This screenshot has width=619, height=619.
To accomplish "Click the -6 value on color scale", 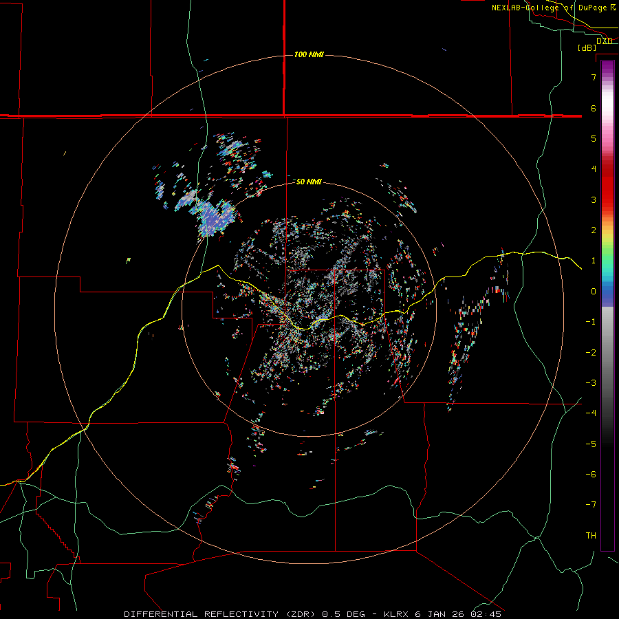I will [x=591, y=475].
